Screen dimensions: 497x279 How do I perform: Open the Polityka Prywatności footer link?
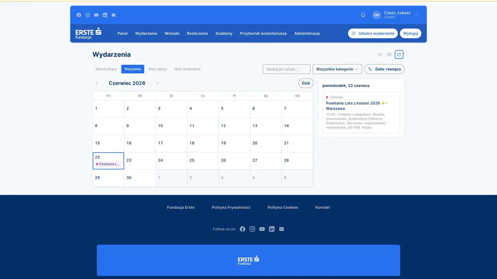[231, 207]
